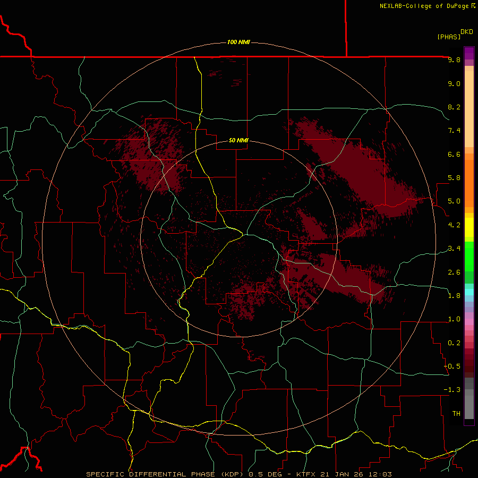The height and width of the screenshot is (478, 478).
Task: Click the 9.8 value on the color scale
Action: (x=454, y=60)
